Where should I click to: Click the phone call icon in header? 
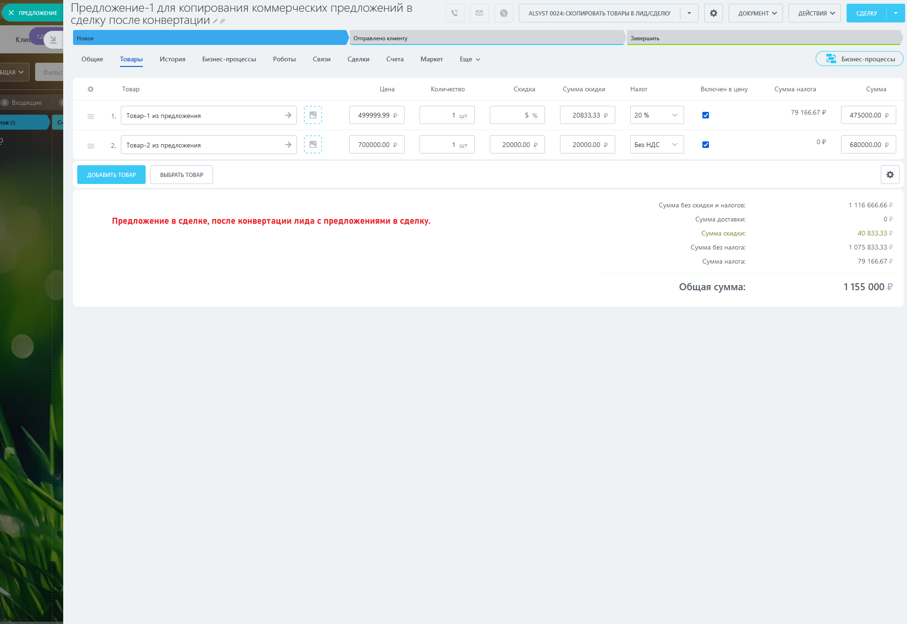(x=455, y=13)
